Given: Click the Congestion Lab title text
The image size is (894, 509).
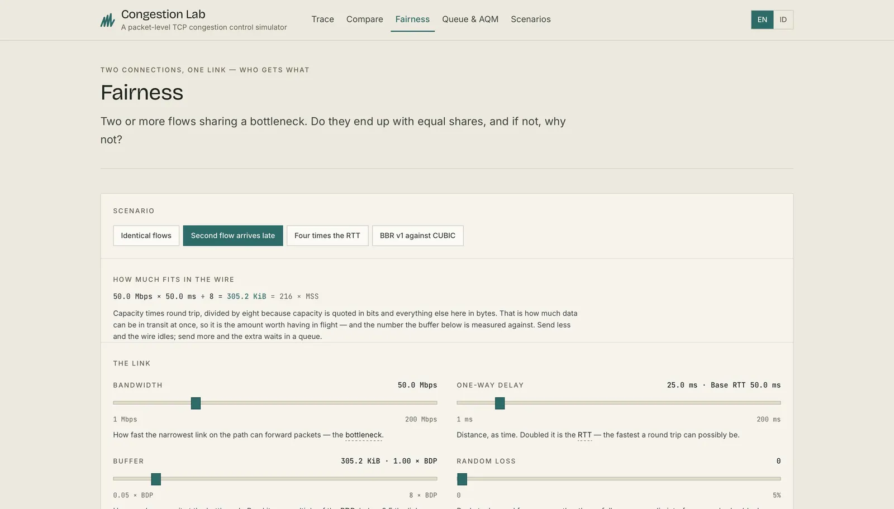Looking at the screenshot, I should click(163, 15).
